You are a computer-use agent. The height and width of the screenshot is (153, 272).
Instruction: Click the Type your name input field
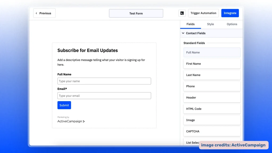pos(104,81)
